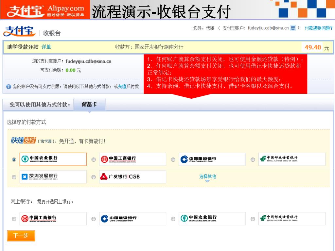Select Construction Bank online banking radio button
Screen dimensions: 335x251
pos(94,219)
